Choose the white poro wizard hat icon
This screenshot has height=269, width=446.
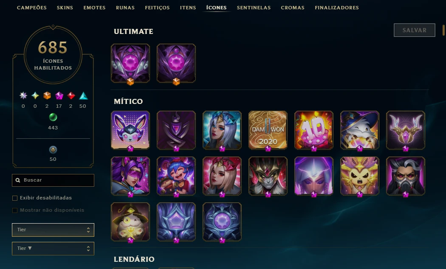(x=359, y=130)
